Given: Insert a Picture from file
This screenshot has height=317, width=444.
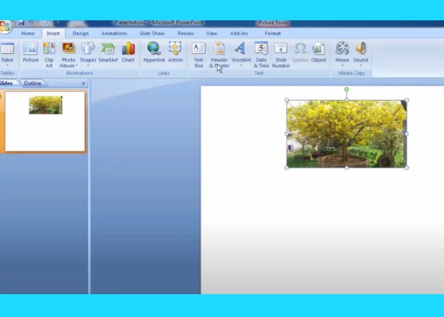Looking at the screenshot, I should 30,52.
